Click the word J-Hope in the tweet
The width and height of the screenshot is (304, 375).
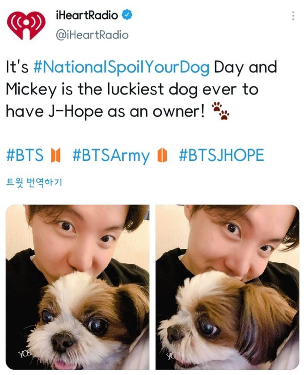(x=76, y=112)
